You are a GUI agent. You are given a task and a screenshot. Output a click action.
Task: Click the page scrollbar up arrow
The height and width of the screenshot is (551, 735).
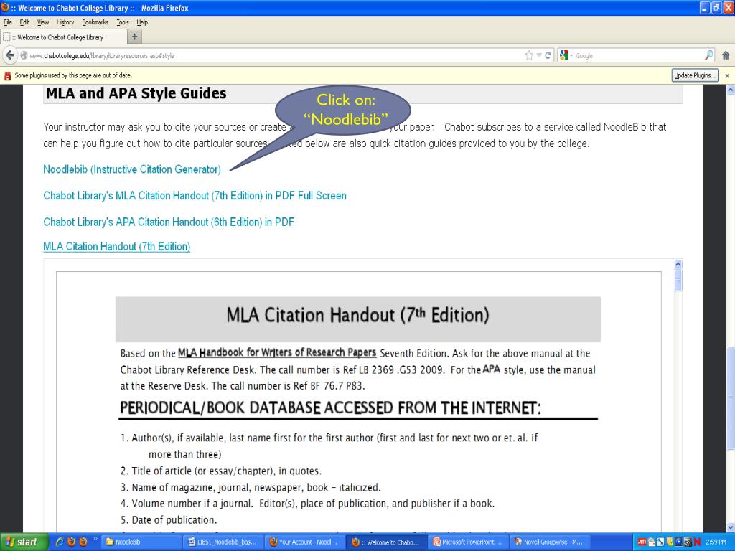click(730, 90)
